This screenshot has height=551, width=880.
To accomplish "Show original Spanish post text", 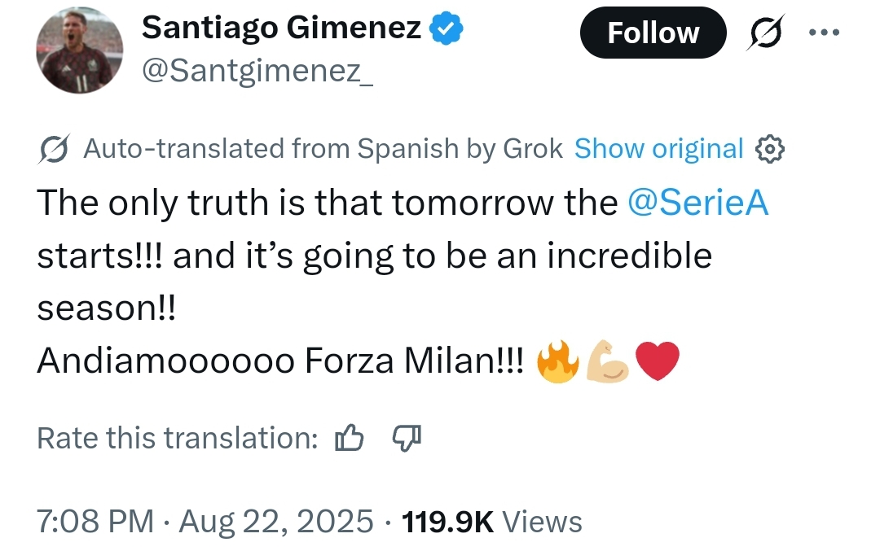I will [x=658, y=149].
